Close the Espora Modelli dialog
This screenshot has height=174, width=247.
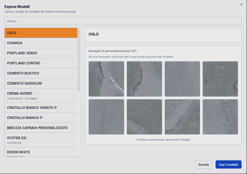tap(242, 5)
